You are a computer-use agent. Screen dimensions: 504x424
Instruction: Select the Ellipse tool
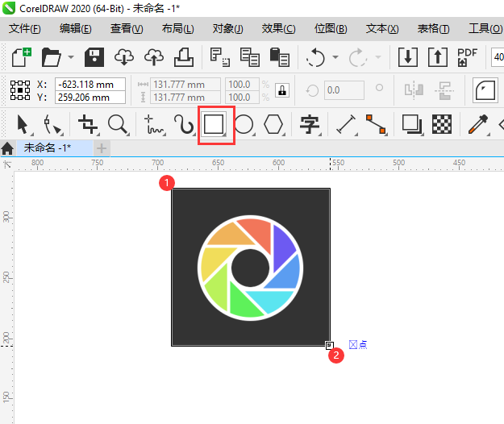coord(244,124)
